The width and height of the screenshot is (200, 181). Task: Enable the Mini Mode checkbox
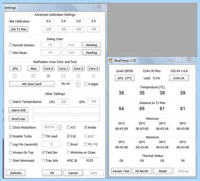(x=11, y=53)
